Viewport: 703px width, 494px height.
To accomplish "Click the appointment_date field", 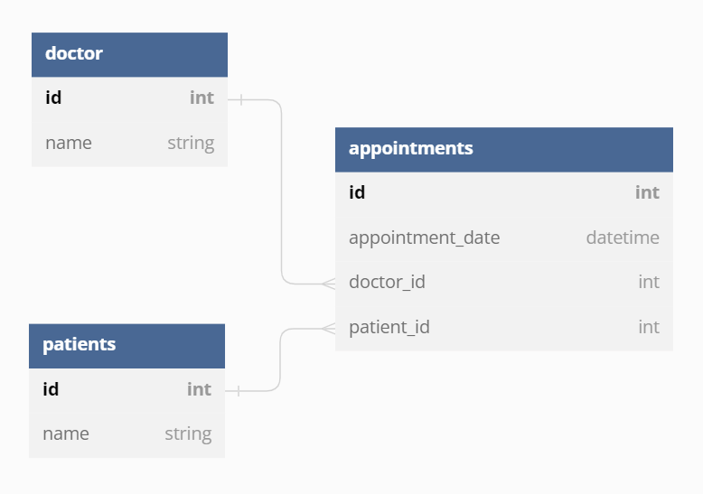I will 424,238.
